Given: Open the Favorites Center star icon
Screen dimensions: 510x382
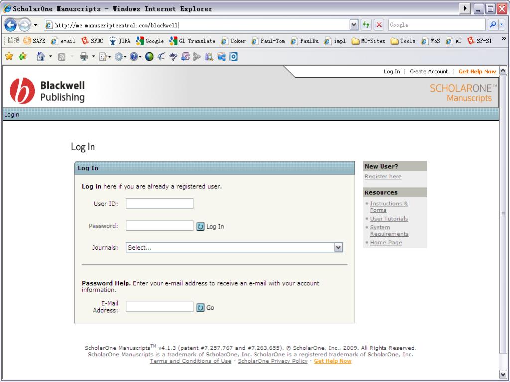Looking at the screenshot, I should [9, 57].
